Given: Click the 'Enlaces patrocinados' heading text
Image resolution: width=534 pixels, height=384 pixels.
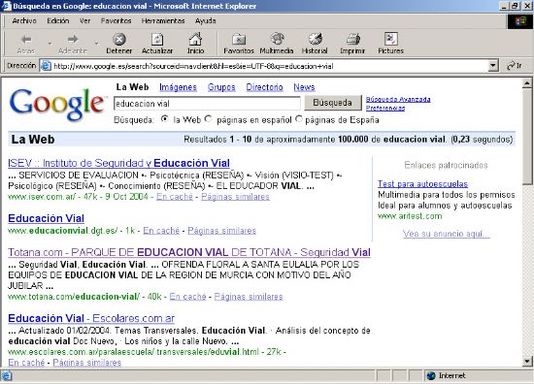Looking at the screenshot, I should coord(446,165).
